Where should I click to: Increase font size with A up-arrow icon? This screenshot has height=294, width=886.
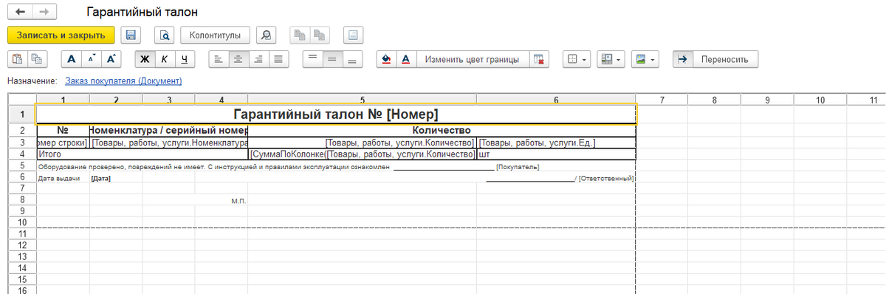point(111,59)
